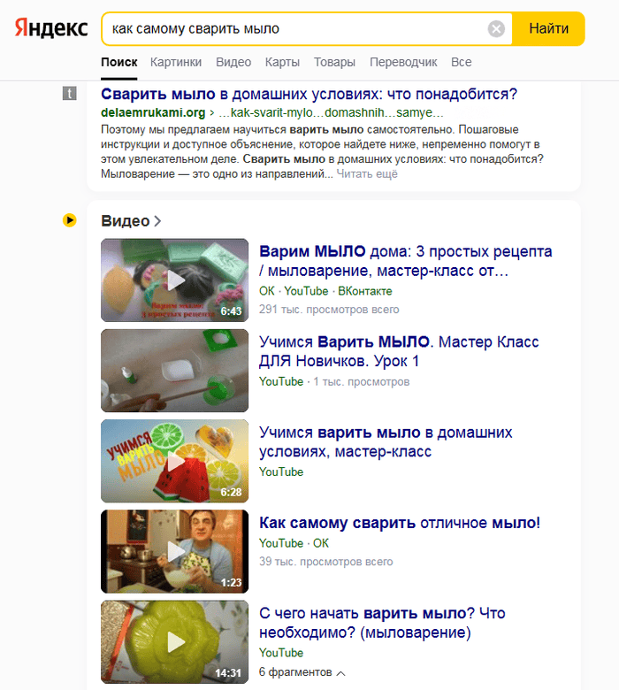Click the delaemrukami site favicon icon
This screenshot has height=690, width=619.
click(x=70, y=93)
